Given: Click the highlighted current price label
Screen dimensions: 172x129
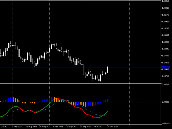Looking at the screenshot, I should click(x=165, y=67).
